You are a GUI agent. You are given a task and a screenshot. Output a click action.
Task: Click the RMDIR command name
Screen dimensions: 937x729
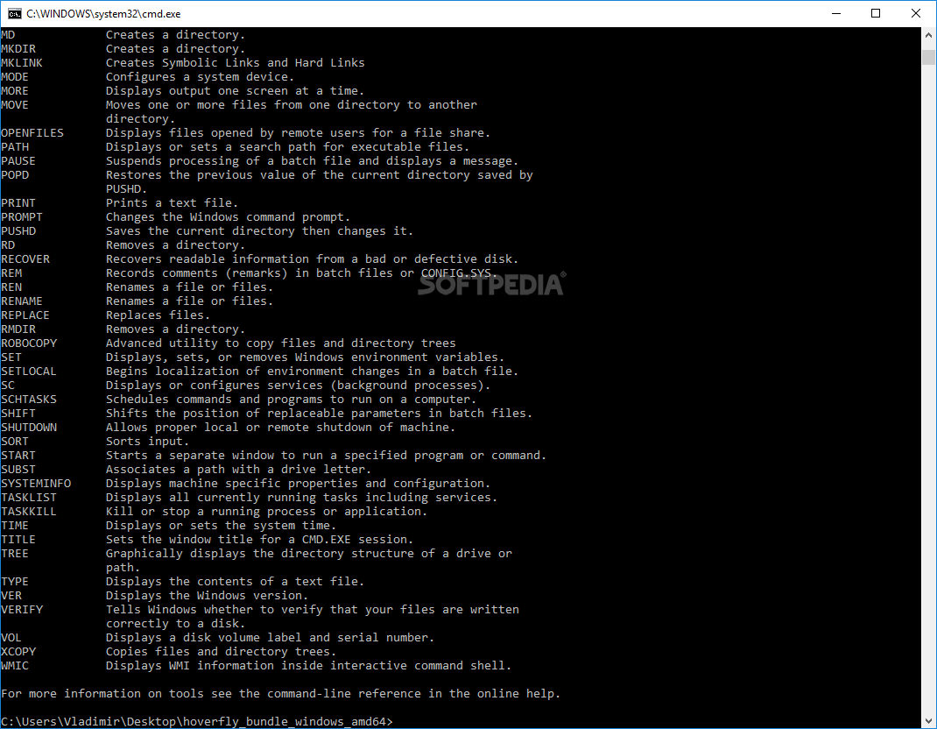click(18, 329)
